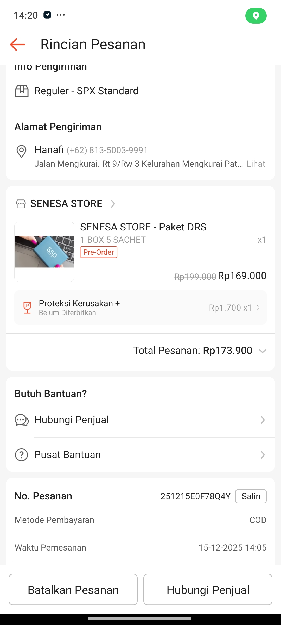Tap the shipping package icon
Image resolution: width=281 pixels, height=625 pixels.
point(22,91)
